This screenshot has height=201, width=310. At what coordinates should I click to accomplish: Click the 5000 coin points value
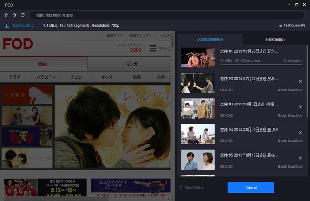pyautogui.click(x=136, y=50)
